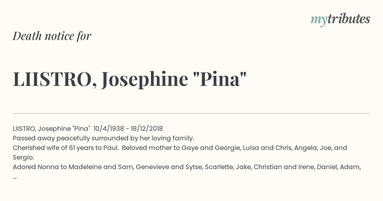Screen dimensions: 383x201
Task: Click the "tributes" portion of the logo
Action: click(x=349, y=19)
